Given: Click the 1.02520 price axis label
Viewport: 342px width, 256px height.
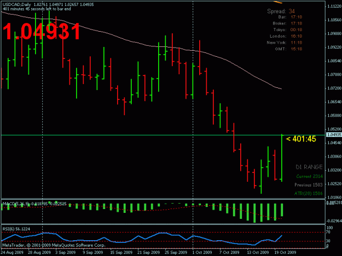Looking at the screenshot, I should (334, 184).
